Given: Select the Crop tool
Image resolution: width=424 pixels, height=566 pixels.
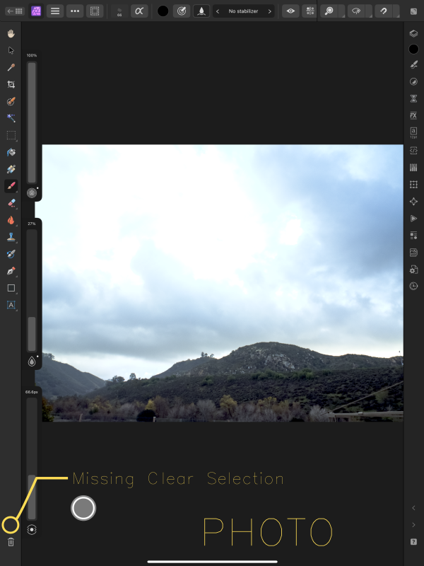Looking at the screenshot, I should click(x=11, y=84).
